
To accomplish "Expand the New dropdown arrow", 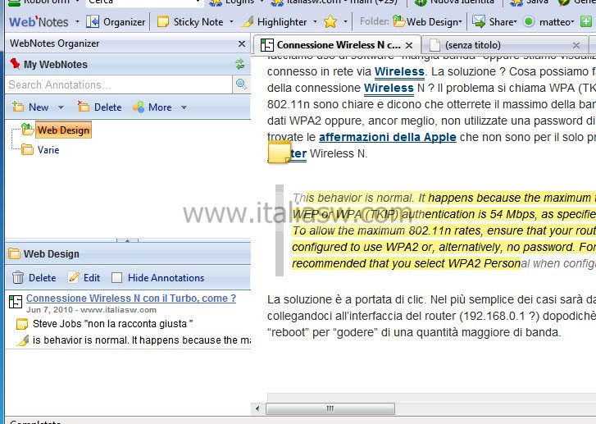I will click(61, 107).
